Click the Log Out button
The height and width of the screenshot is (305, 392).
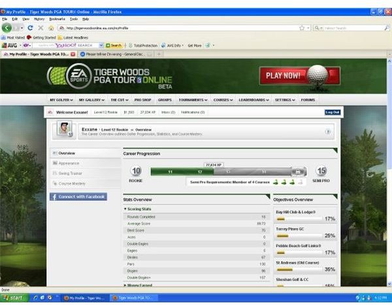click(333, 112)
